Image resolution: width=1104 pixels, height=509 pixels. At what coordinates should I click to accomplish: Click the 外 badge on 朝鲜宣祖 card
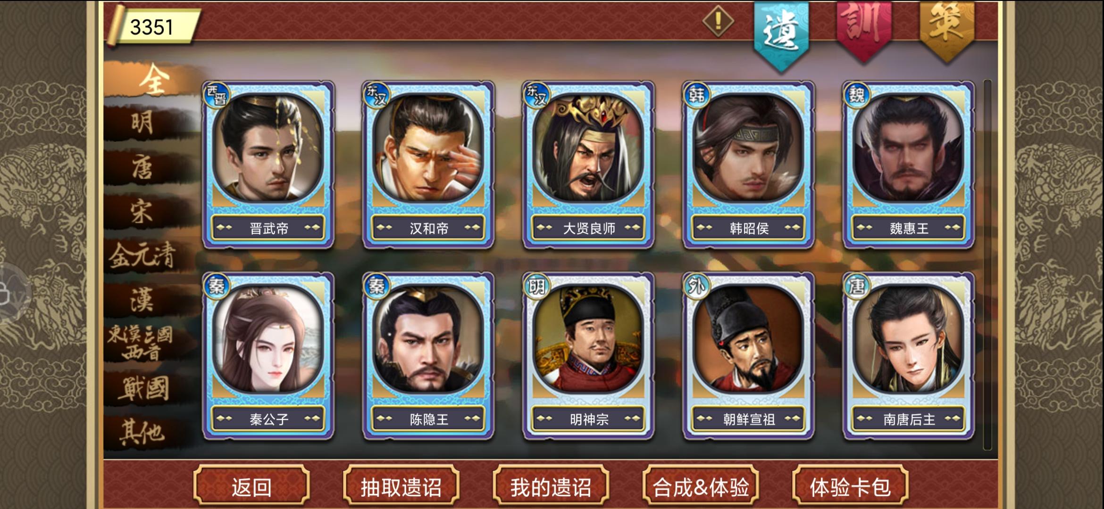(696, 286)
